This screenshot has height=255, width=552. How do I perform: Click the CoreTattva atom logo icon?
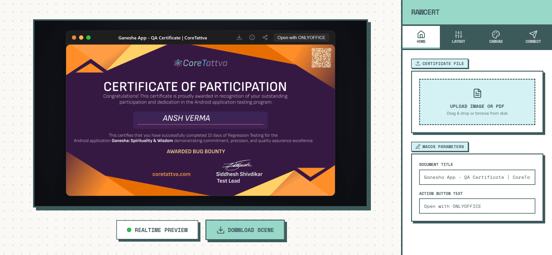click(178, 63)
